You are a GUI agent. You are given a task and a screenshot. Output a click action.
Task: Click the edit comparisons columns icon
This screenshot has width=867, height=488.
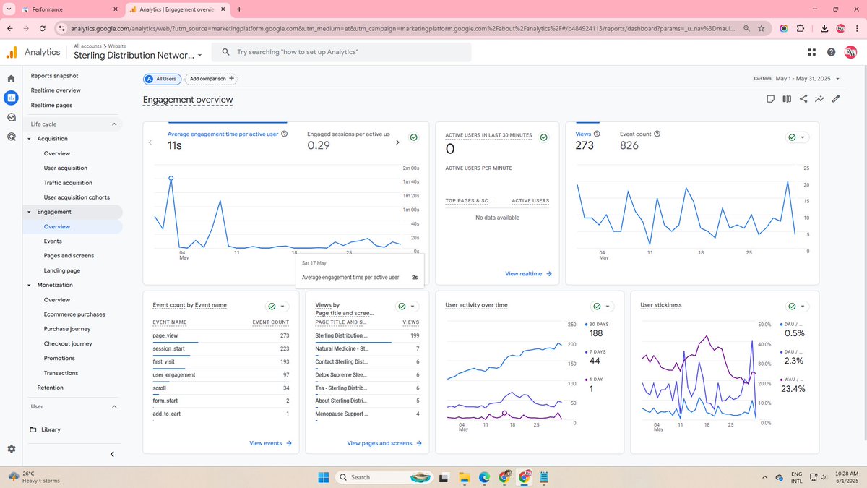787,99
